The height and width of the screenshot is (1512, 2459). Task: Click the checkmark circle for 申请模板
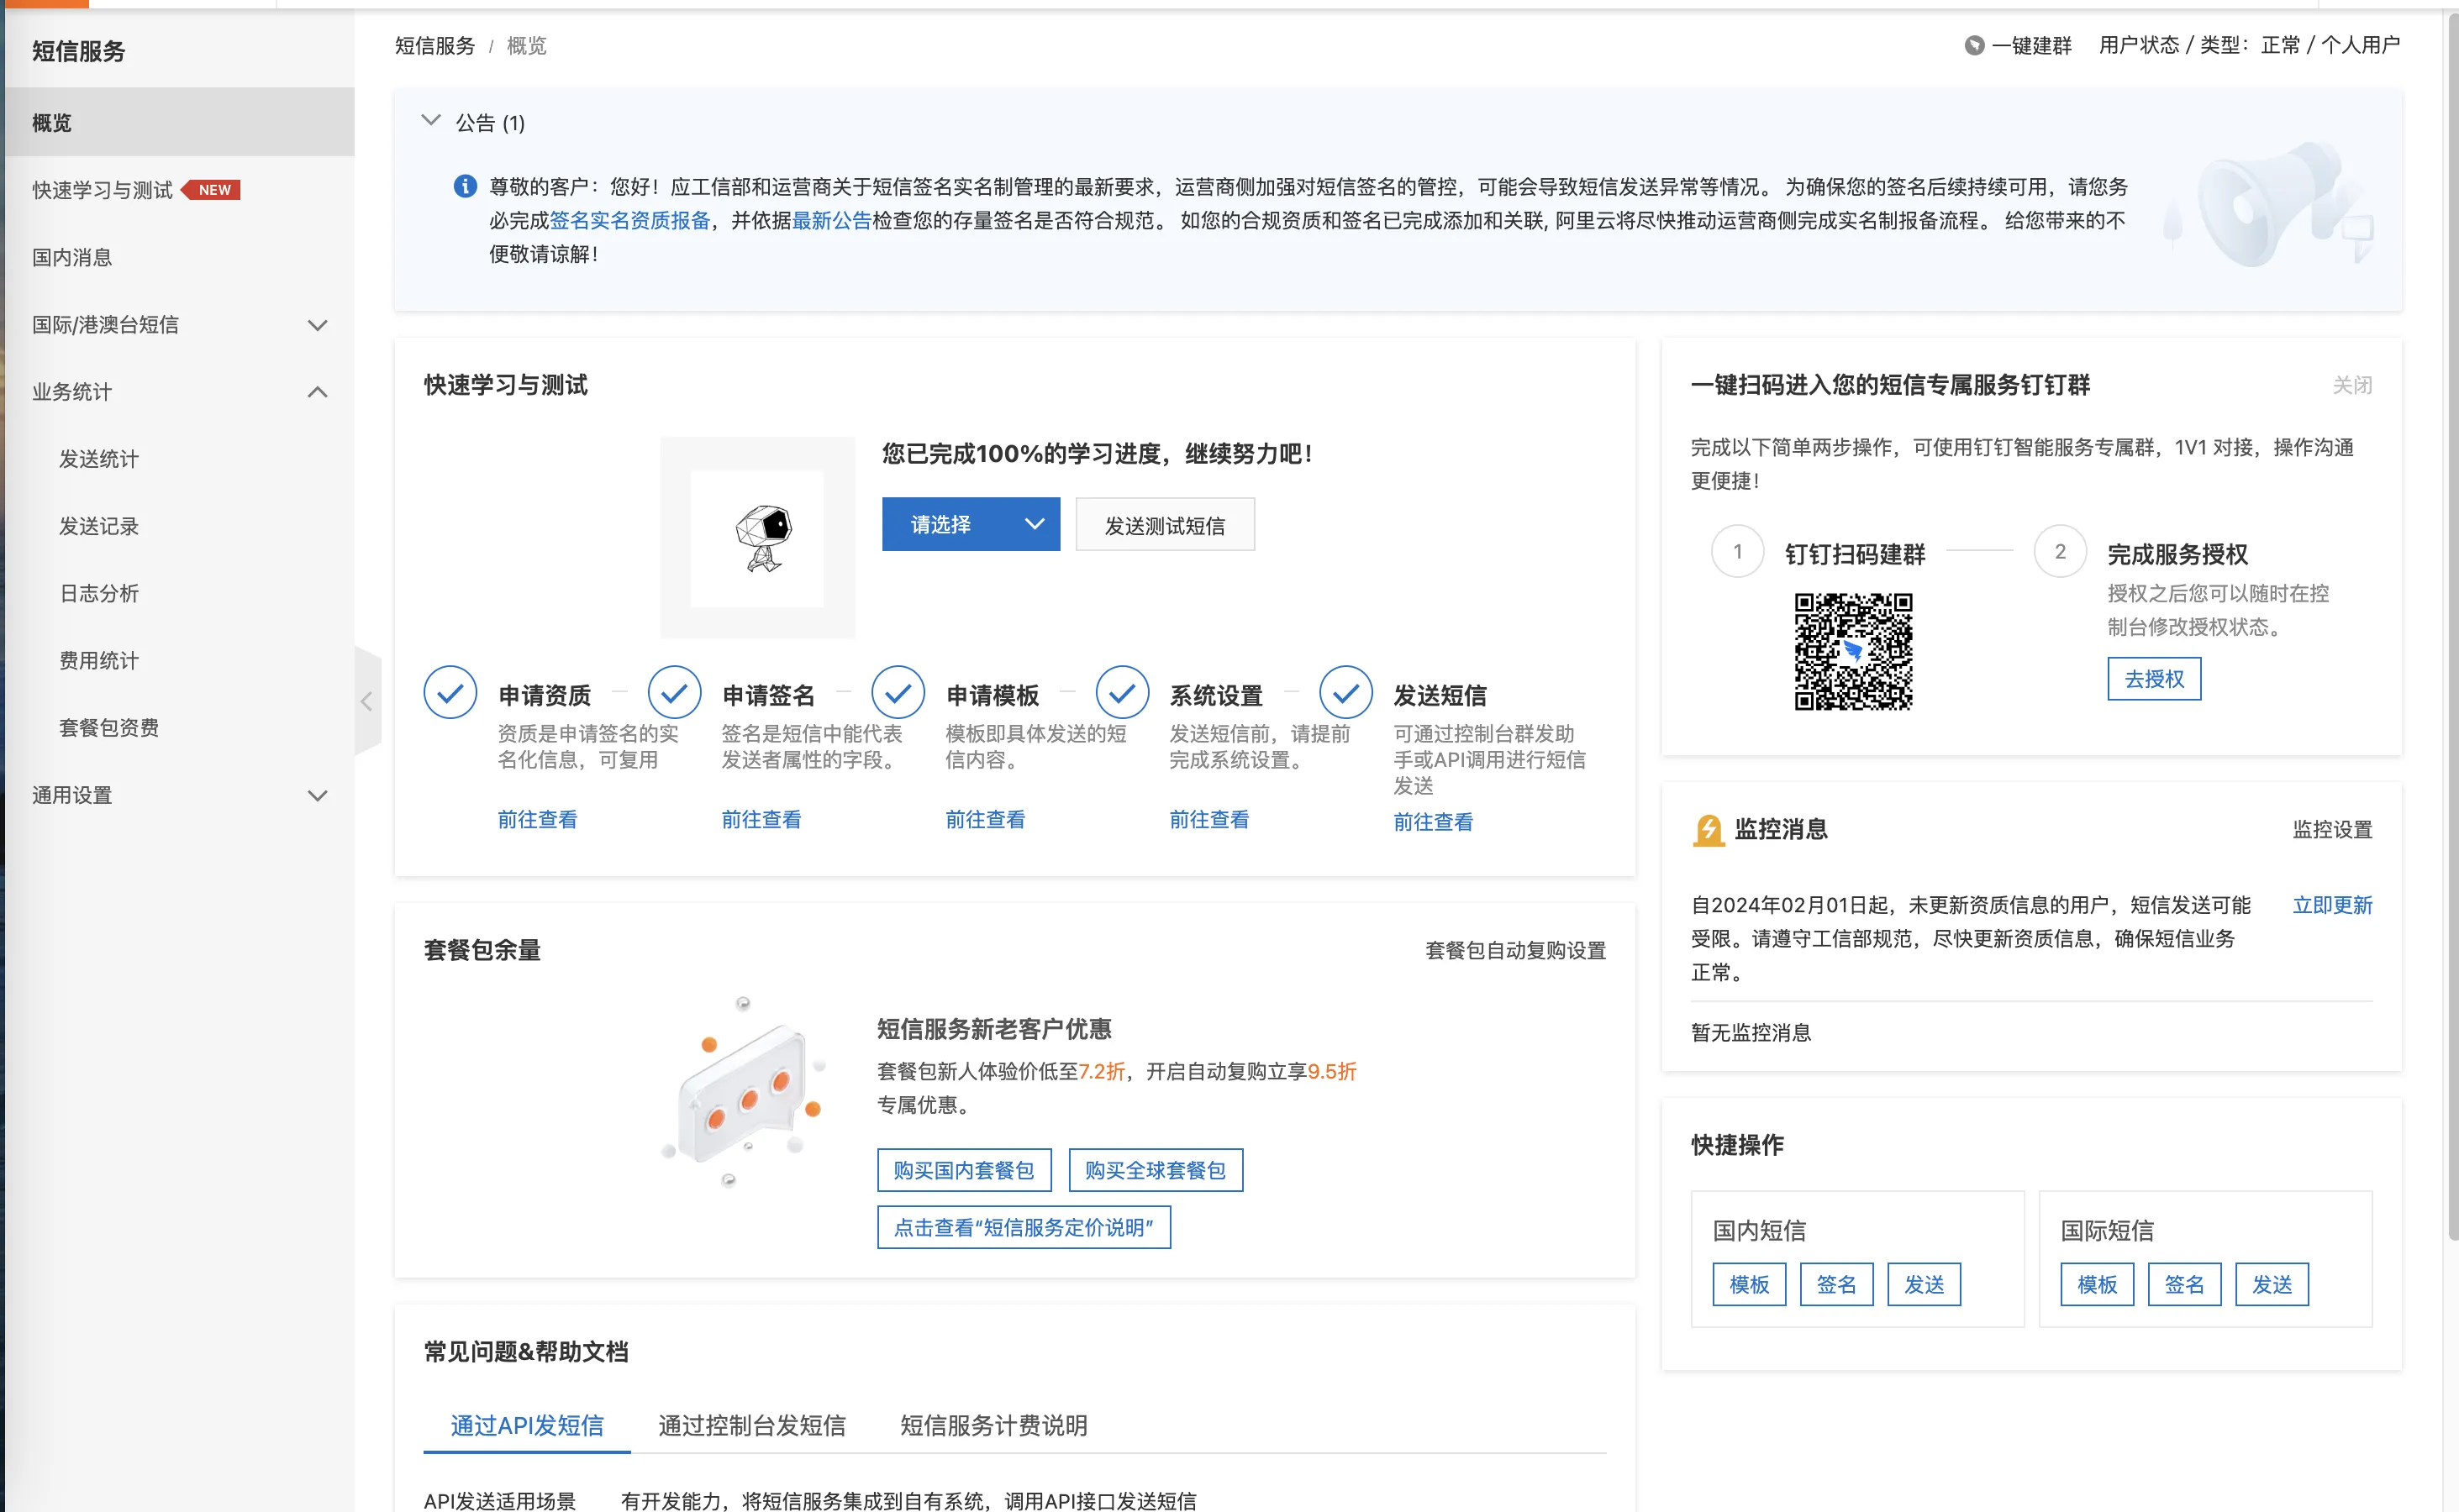(x=898, y=692)
